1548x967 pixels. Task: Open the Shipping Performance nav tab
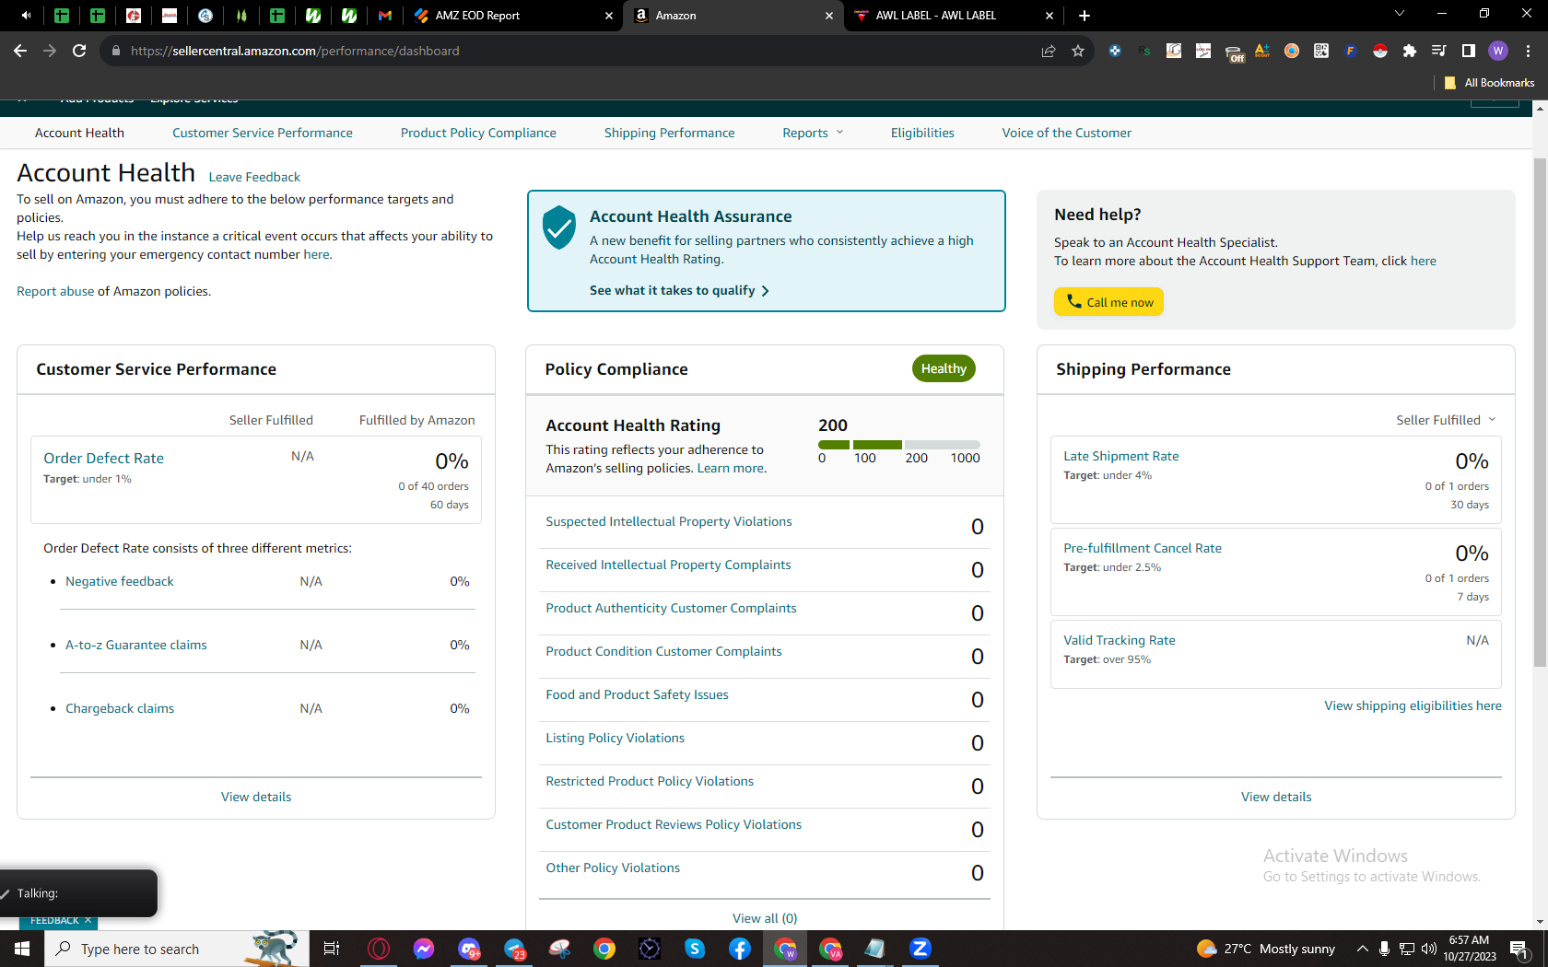click(x=670, y=133)
